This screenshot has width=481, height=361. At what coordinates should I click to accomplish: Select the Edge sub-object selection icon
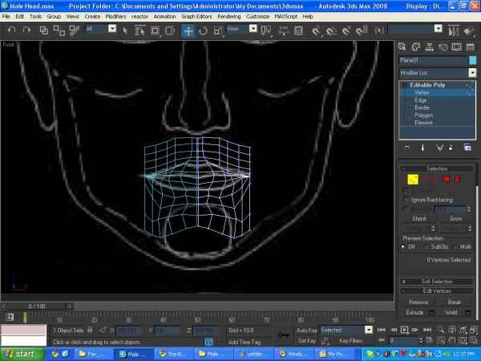point(425,179)
